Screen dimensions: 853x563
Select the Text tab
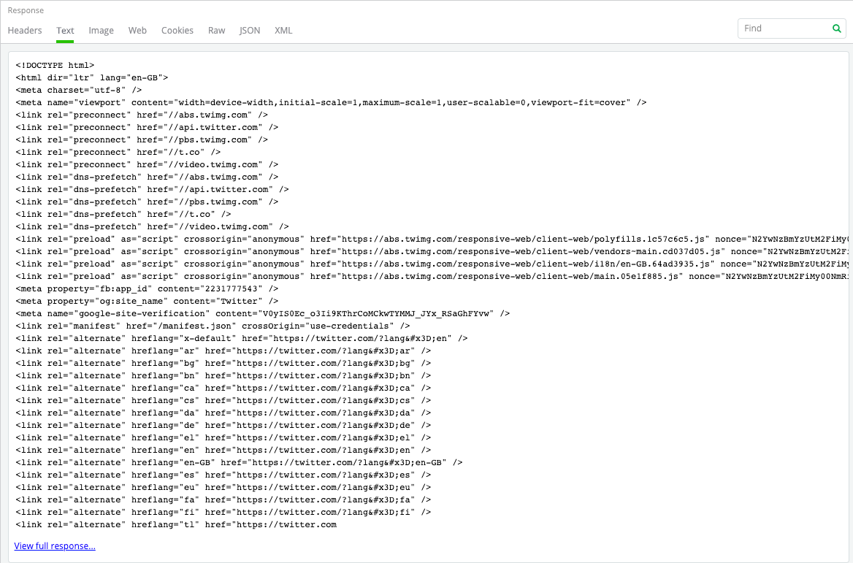[x=65, y=31]
